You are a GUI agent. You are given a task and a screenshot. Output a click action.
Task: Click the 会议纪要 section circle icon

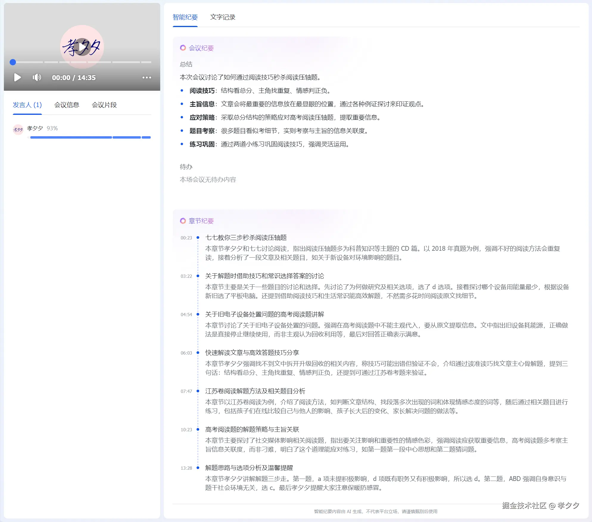pyautogui.click(x=183, y=48)
